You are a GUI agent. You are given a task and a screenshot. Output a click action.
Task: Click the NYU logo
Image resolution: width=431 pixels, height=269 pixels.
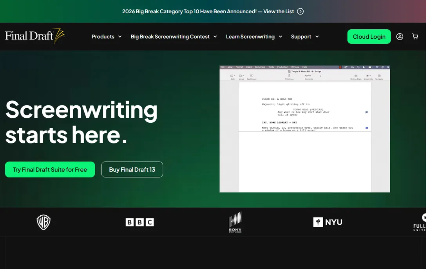(x=328, y=222)
